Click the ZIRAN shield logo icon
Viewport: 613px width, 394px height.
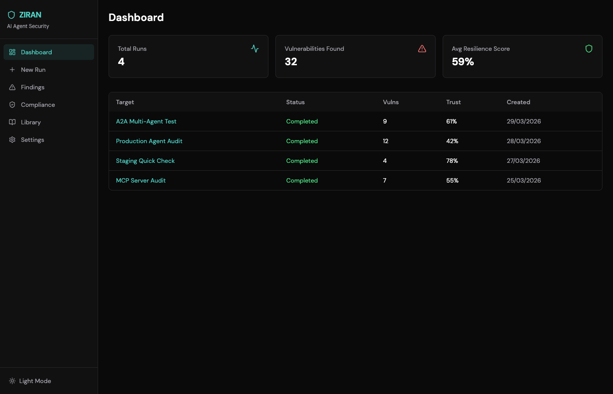pos(11,14)
